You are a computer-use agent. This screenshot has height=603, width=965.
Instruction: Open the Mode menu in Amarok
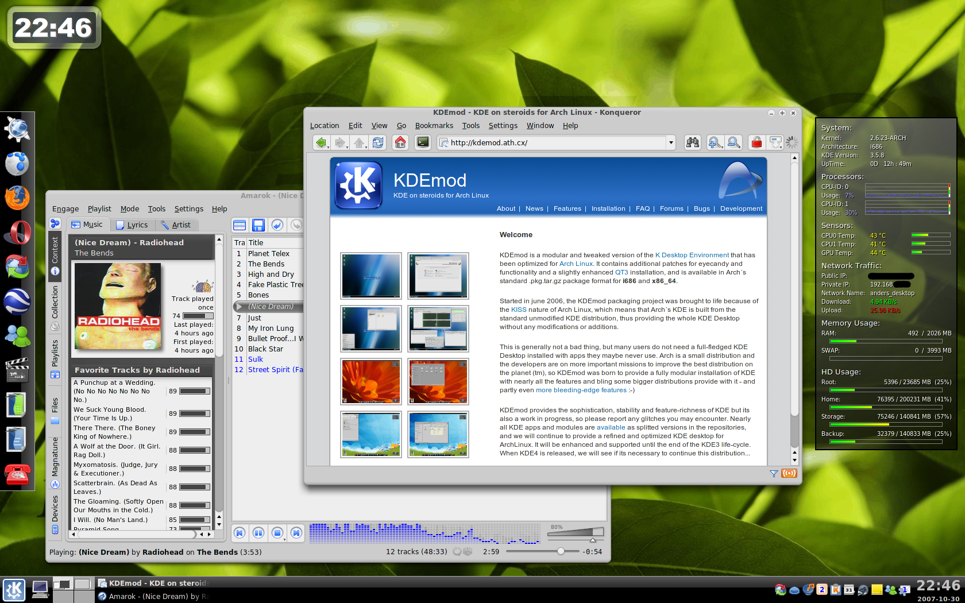(x=130, y=209)
